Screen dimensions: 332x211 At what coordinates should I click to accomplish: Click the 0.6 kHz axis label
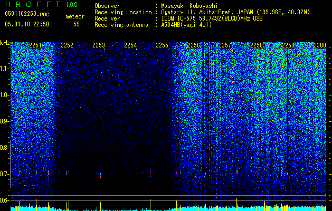tap(4, 200)
